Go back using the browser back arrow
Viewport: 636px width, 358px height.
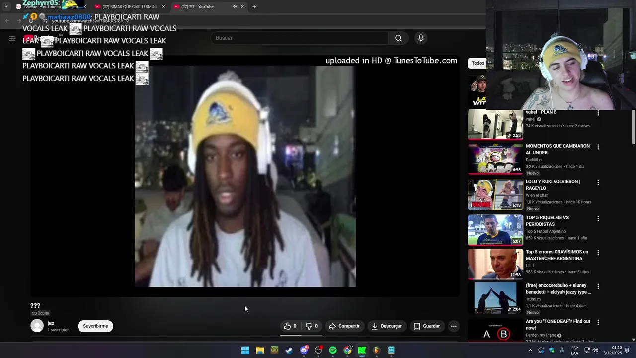pos(7,21)
